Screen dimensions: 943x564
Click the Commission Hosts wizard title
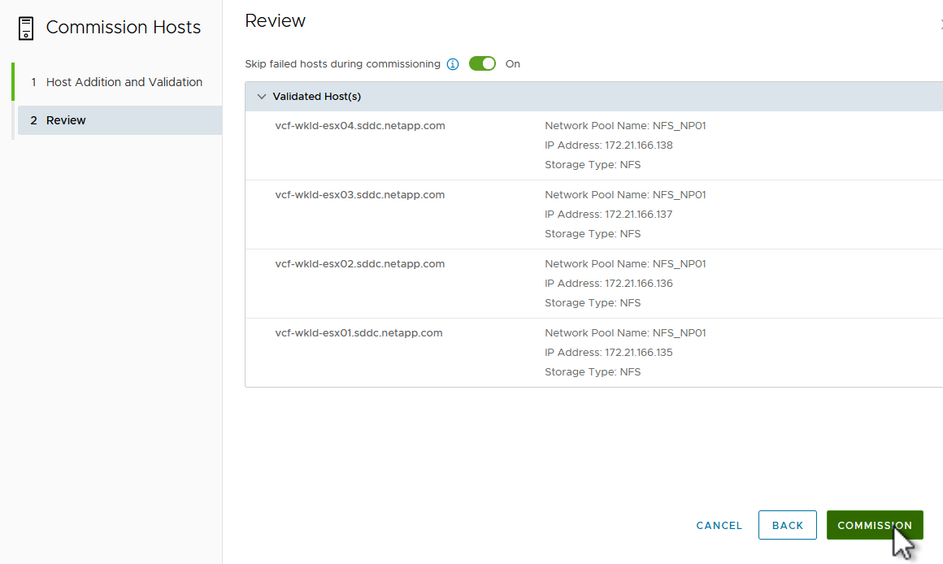[123, 28]
